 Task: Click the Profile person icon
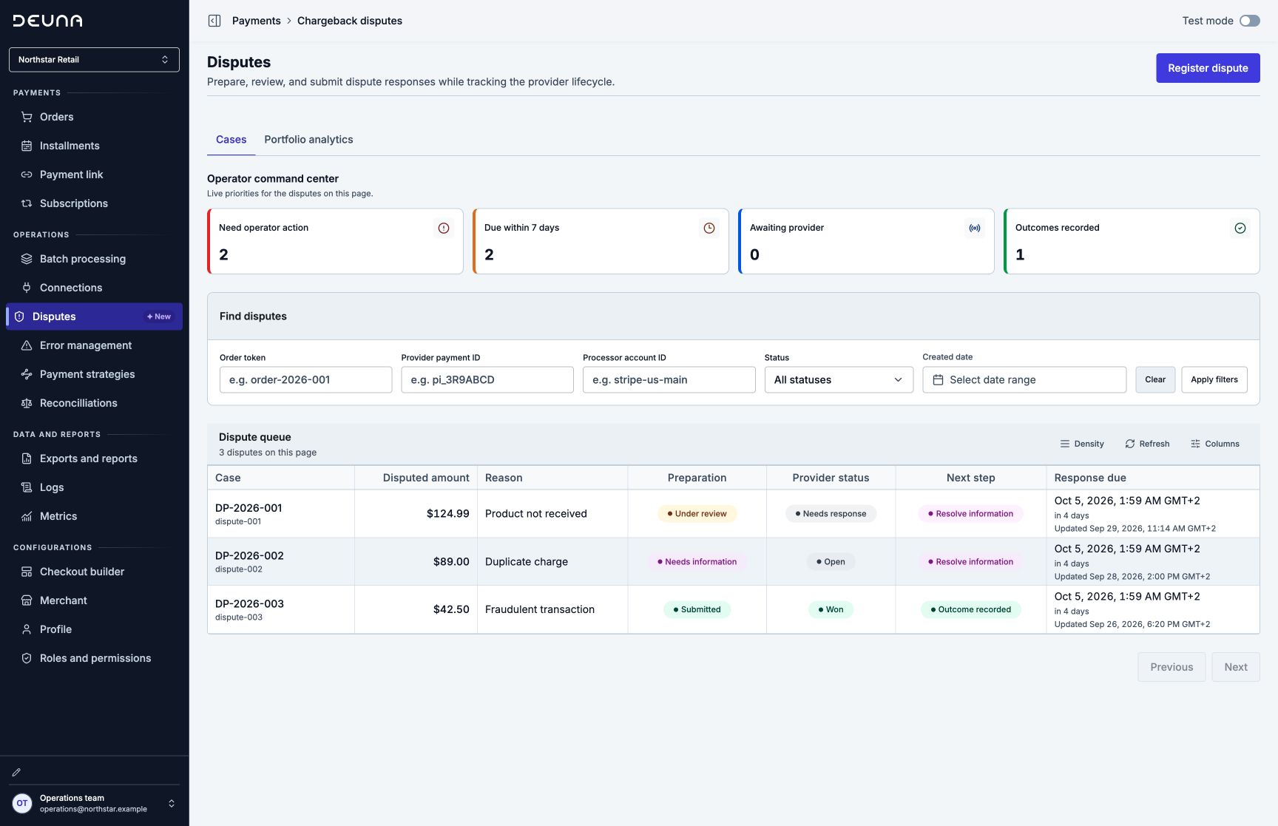(27, 629)
